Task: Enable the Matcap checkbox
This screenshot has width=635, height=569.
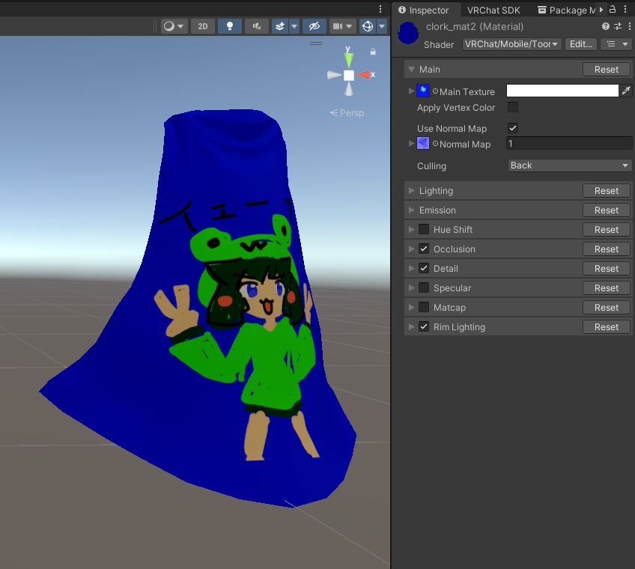Action: coord(424,307)
